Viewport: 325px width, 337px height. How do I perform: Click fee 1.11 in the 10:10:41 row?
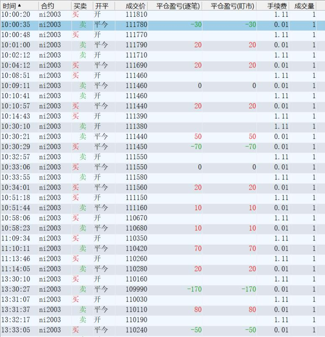281,96
